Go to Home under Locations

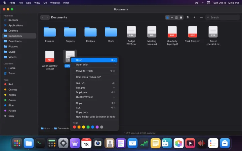19,68
